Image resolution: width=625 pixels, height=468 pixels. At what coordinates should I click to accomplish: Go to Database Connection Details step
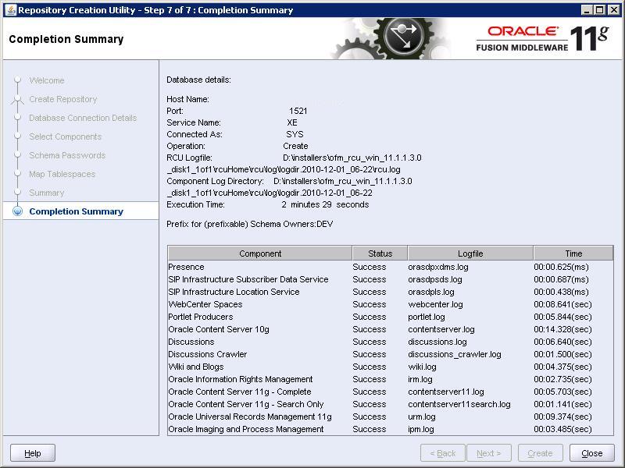click(x=83, y=118)
